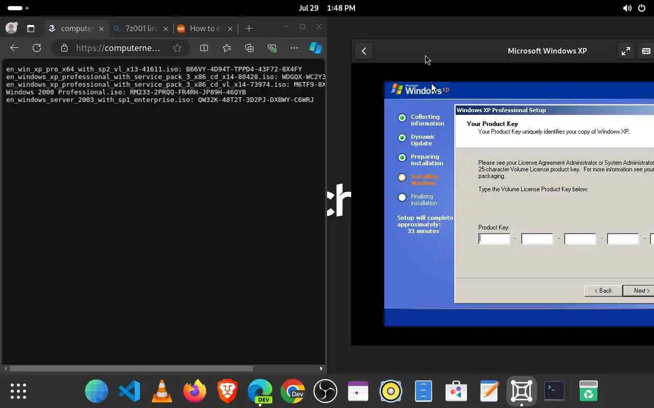Open the Edge profile avatar menu
This screenshot has height=408, width=654.
coord(11,28)
